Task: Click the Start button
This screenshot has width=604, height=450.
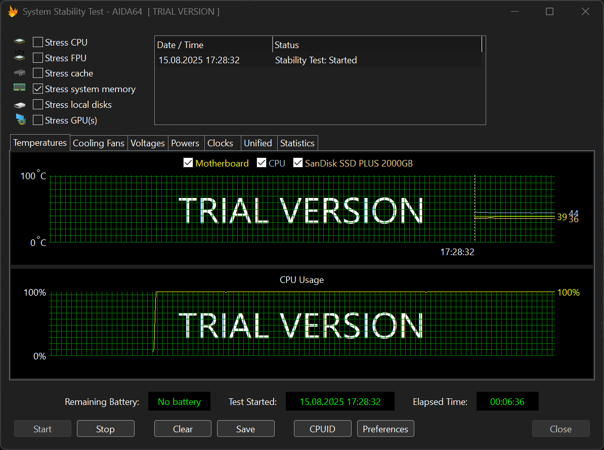Action: coord(43,429)
